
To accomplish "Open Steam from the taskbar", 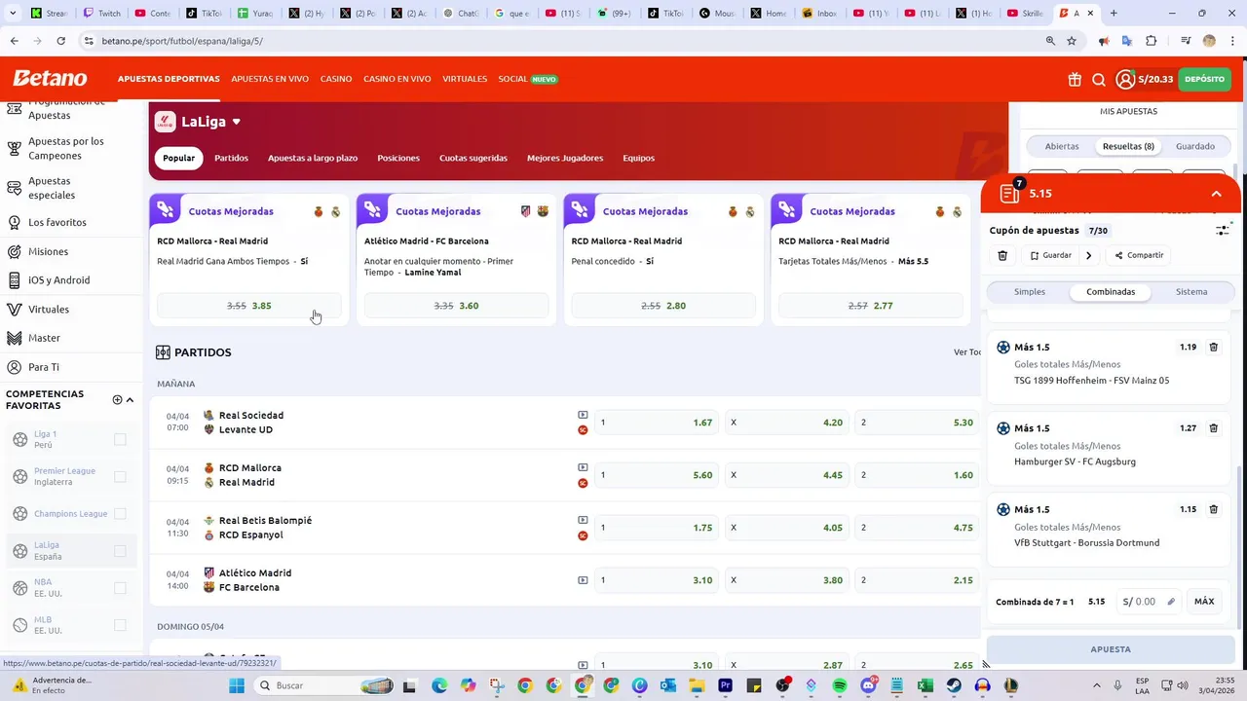I will (954, 685).
